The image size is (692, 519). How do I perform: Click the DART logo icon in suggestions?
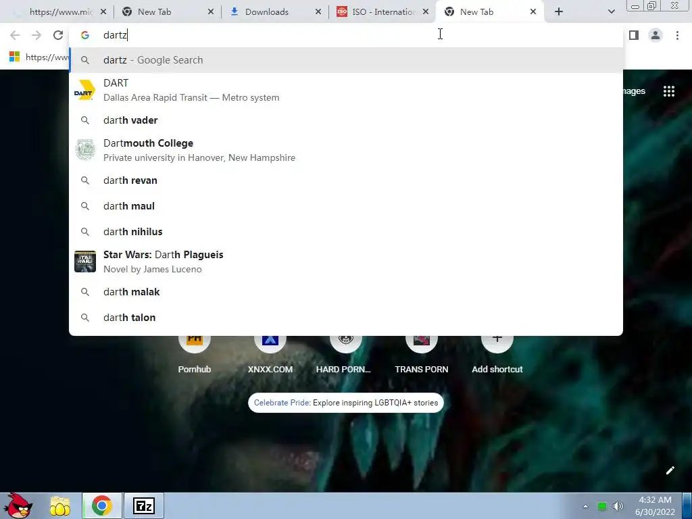click(84, 90)
